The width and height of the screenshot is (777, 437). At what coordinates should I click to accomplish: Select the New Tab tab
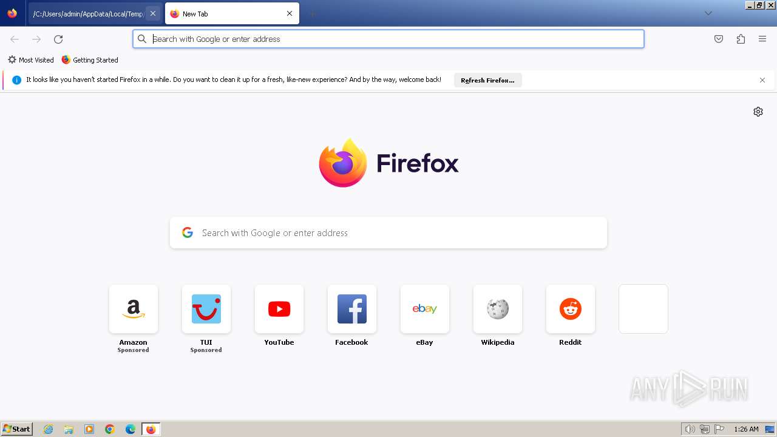(232, 13)
